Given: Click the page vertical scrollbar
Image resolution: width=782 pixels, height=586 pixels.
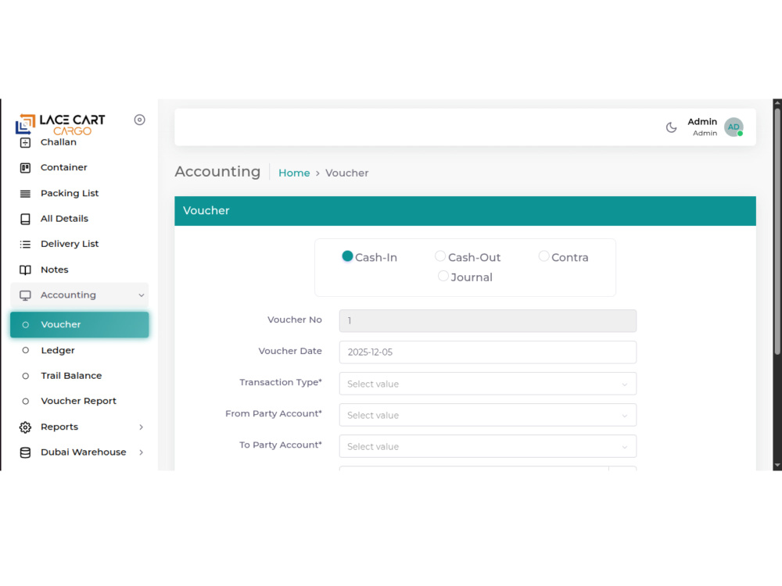Looking at the screenshot, I should (777, 232).
